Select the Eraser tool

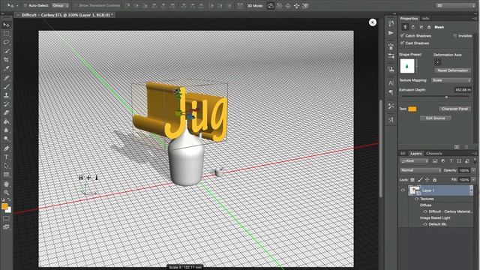[7, 112]
